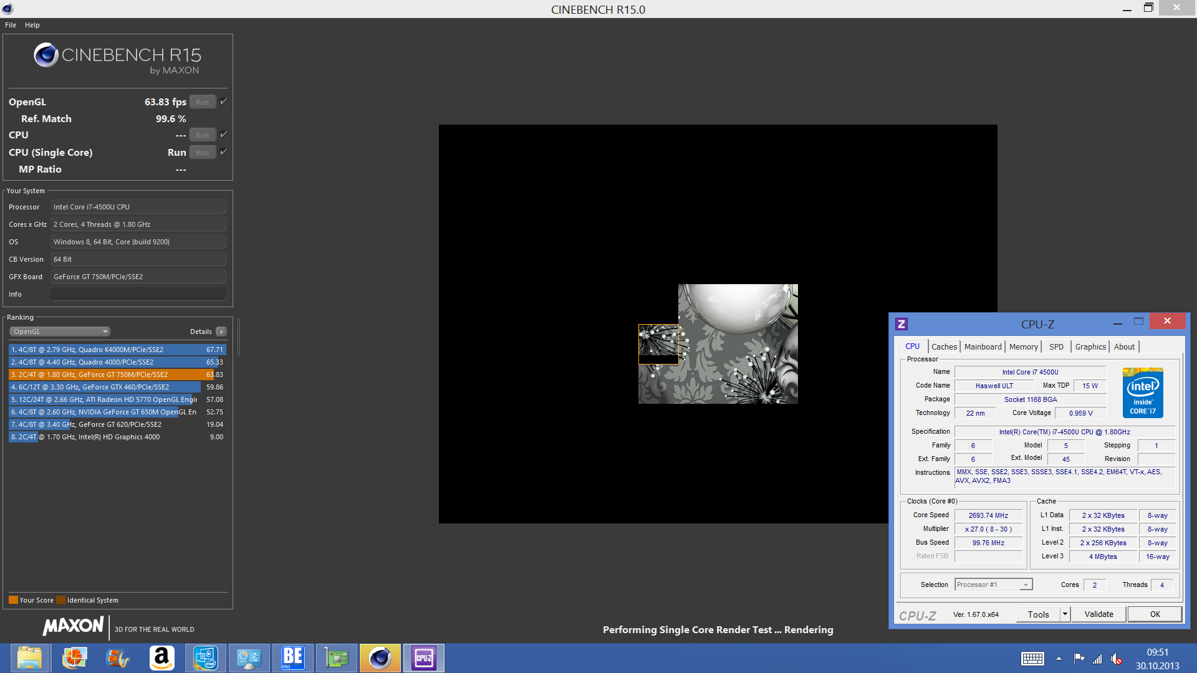Open the OpenGL ranking dropdown
The width and height of the screenshot is (1197, 673).
60,332
